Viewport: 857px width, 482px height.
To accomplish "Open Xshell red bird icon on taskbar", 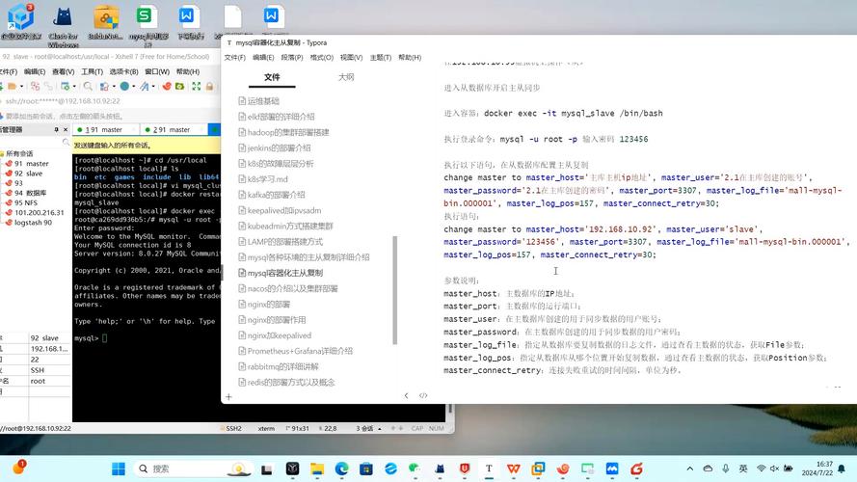I will 563,469.
